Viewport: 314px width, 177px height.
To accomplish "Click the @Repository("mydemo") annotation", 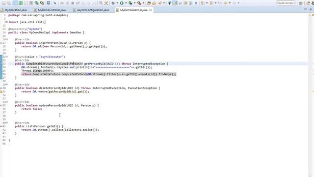I will [26, 29].
